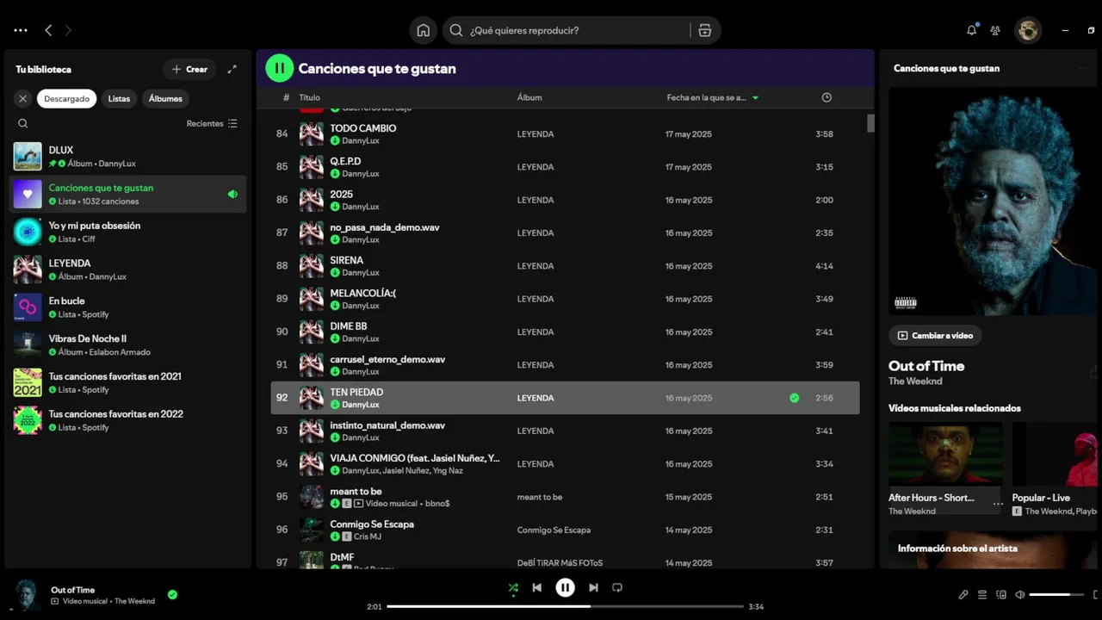This screenshot has width=1102, height=620.
Task: Open Cris MJ artist link
Action: pos(367,536)
